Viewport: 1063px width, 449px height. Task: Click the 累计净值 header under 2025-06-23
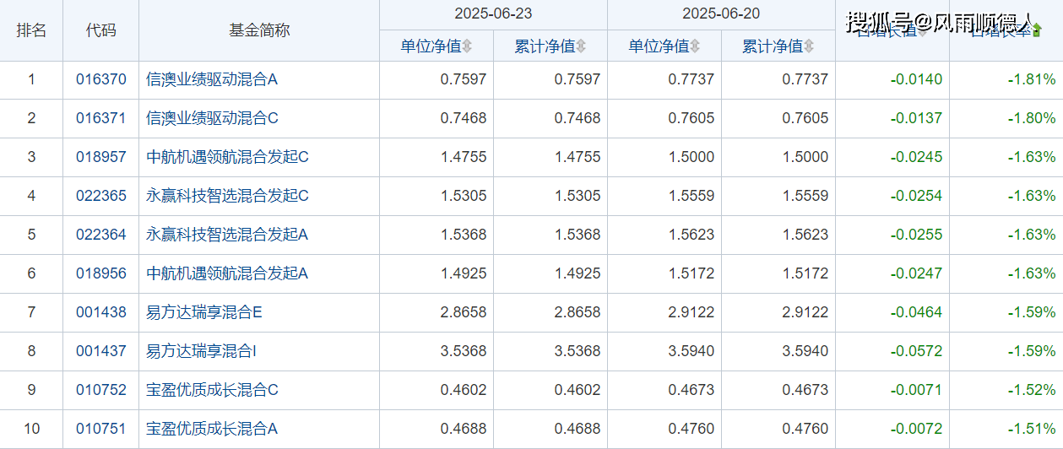545,46
